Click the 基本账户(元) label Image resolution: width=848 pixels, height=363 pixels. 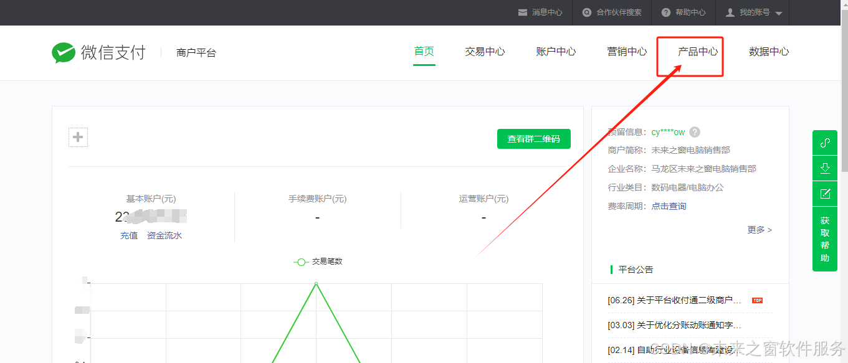click(x=151, y=199)
